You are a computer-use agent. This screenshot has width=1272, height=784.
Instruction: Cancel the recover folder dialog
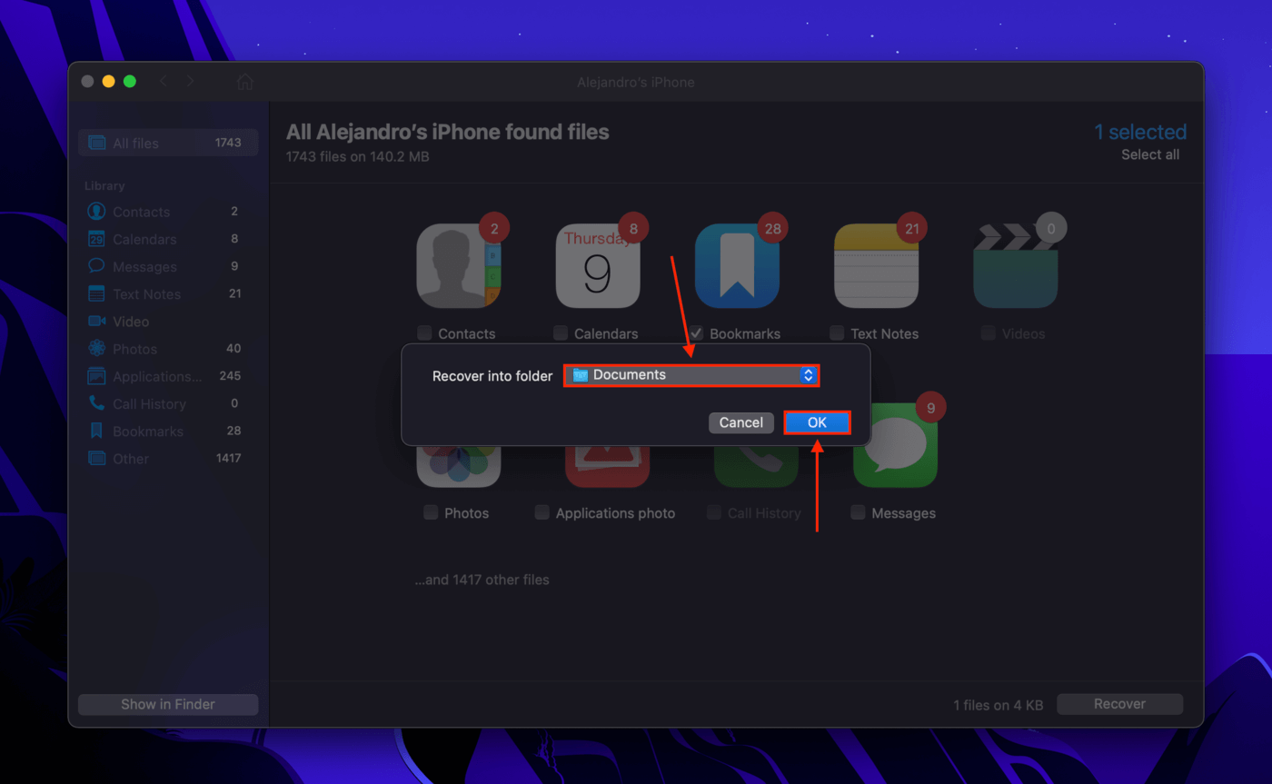click(741, 422)
